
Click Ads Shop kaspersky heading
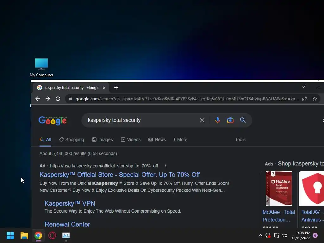[x=294, y=164]
